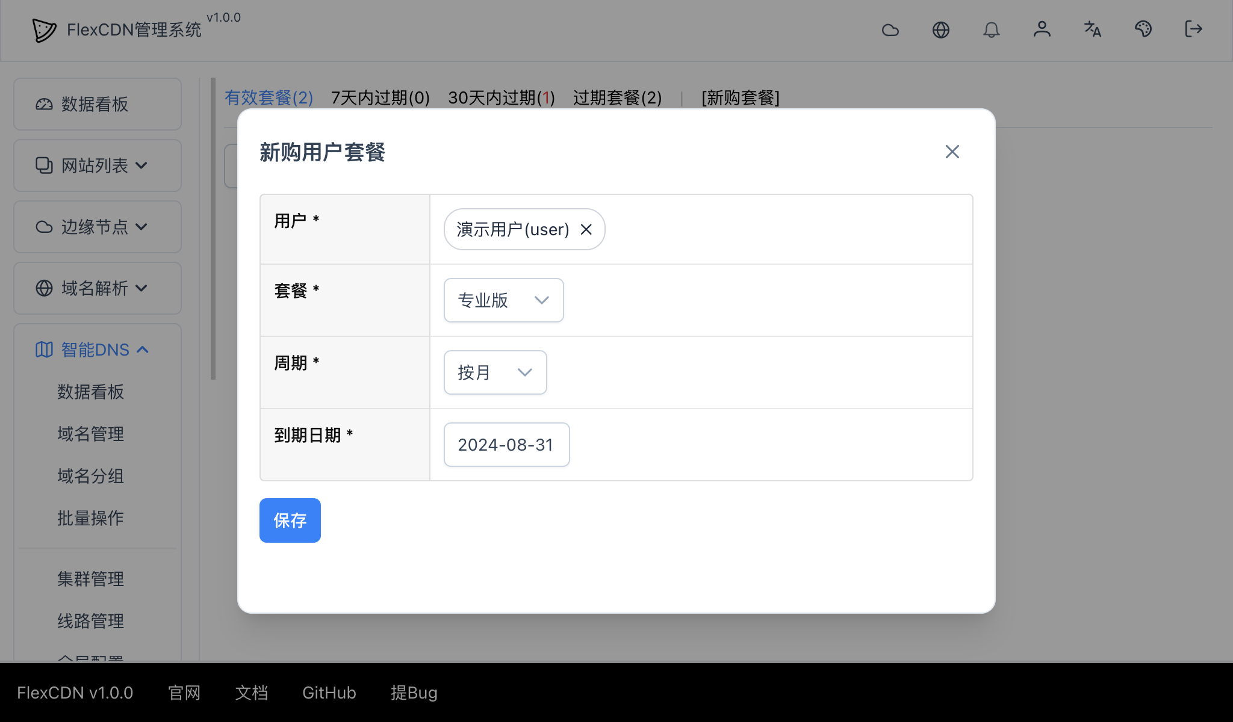Switch to the 过期套餐(2) tab
The width and height of the screenshot is (1233, 722).
618,97
